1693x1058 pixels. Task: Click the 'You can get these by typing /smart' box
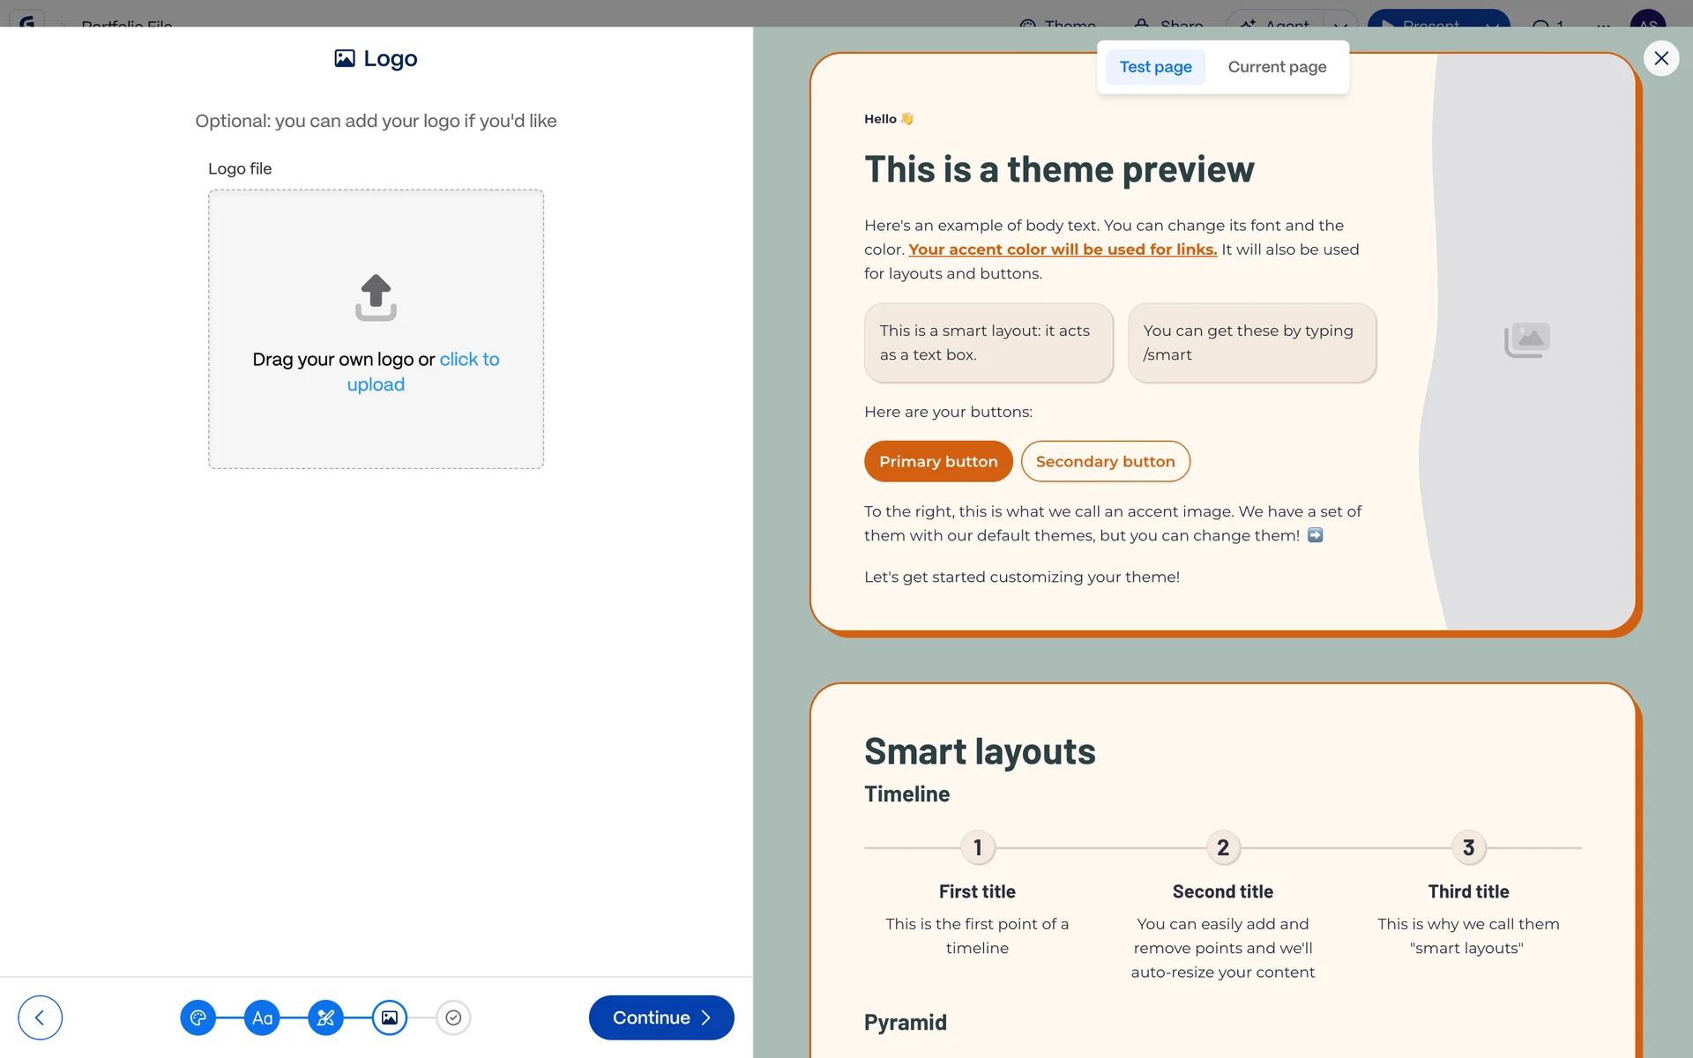(1251, 343)
